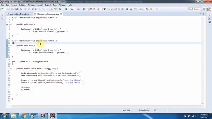The height and width of the screenshot is (119, 212).
Task: Click the Eclipse icon on the taskbar
Action: pos(52,116)
